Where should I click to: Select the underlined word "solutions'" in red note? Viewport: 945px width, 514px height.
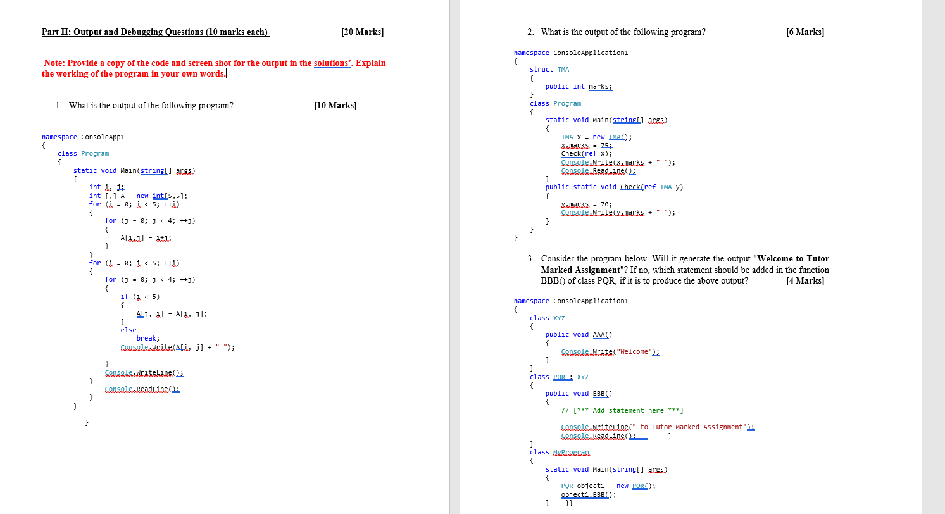332,63
